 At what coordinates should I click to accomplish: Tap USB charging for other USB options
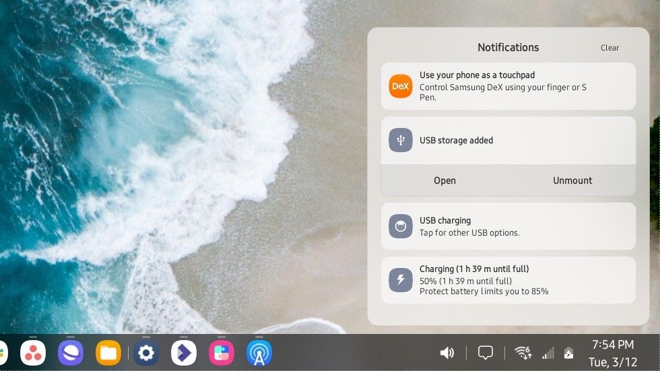[508, 226]
